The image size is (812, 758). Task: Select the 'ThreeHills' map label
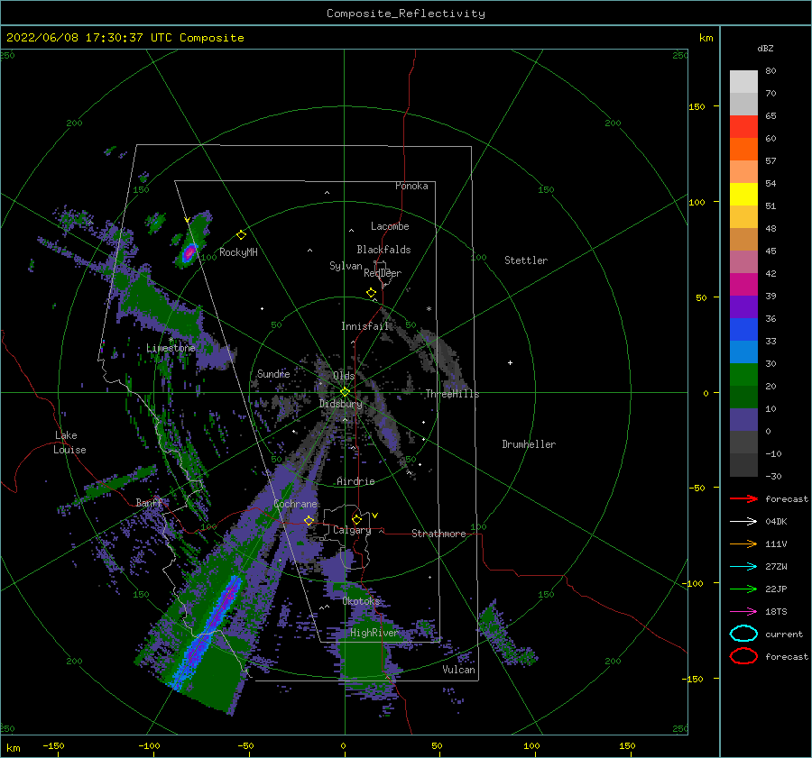452,394
